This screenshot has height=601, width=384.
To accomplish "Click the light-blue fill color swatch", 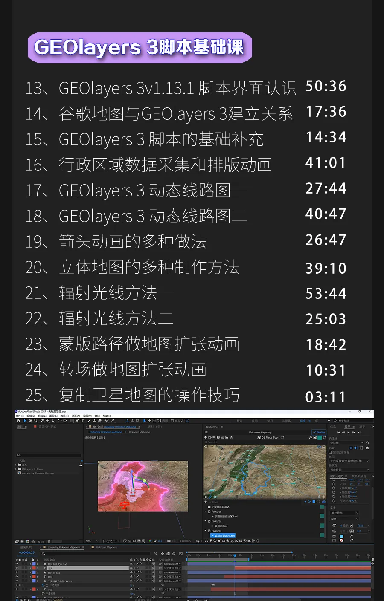I will (341, 536).
